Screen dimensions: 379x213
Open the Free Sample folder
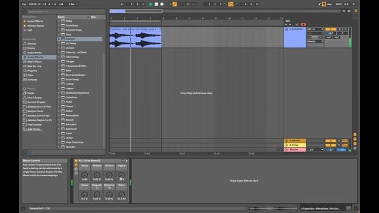point(34,125)
